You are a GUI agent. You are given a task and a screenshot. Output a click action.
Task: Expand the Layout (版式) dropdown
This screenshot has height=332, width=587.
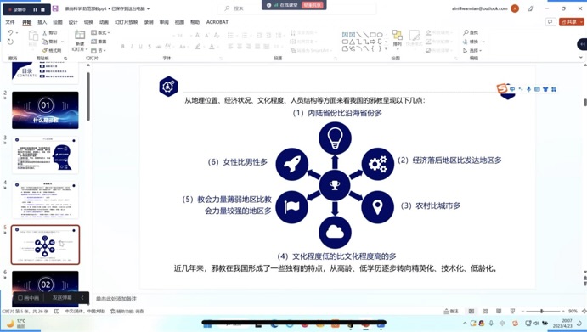coord(100,32)
